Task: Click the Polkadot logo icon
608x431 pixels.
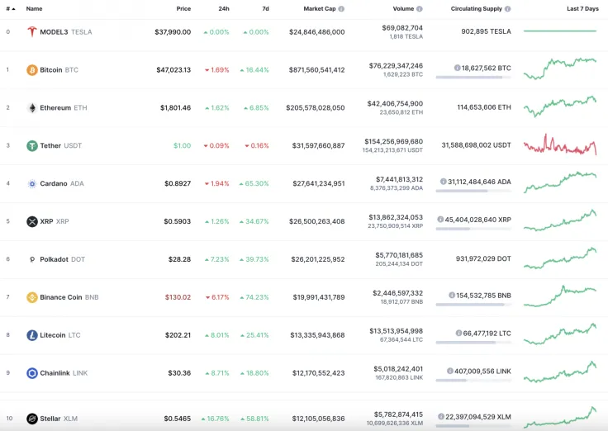Action: pos(31,259)
